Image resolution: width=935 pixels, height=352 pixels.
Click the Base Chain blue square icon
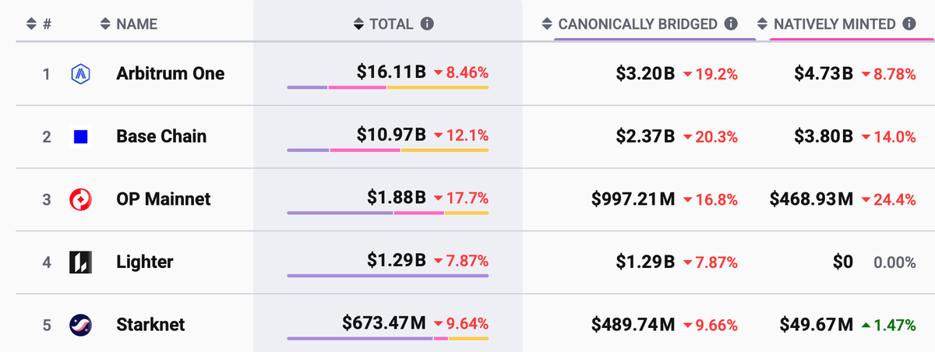click(80, 137)
